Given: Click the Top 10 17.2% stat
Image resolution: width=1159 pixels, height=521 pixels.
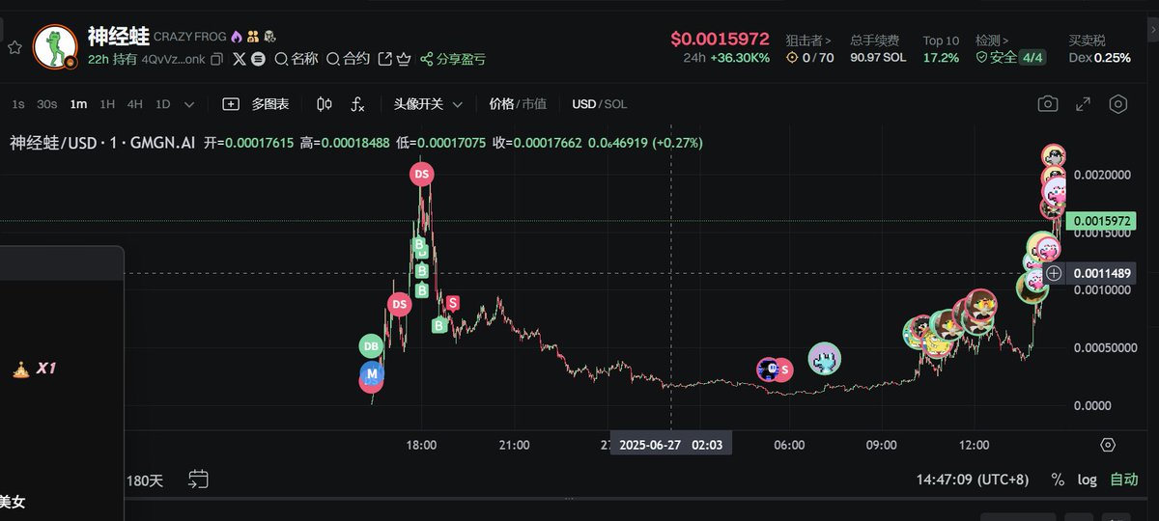Looking at the screenshot, I should (941, 49).
